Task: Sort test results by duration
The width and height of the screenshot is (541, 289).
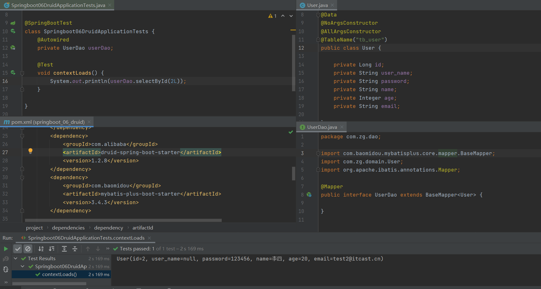Action: click(51, 249)
